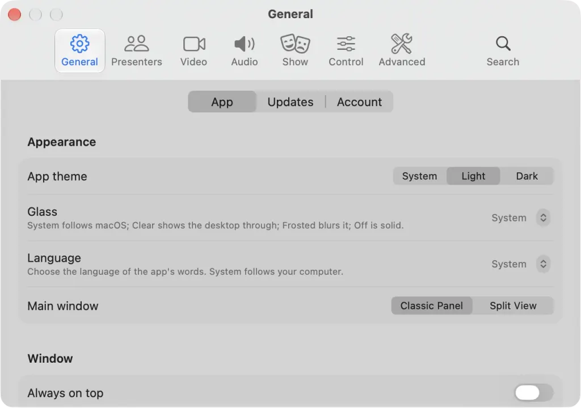Switch to the Updates tab
This screenshot has width=581, height=408.
[x=290, y=102]
